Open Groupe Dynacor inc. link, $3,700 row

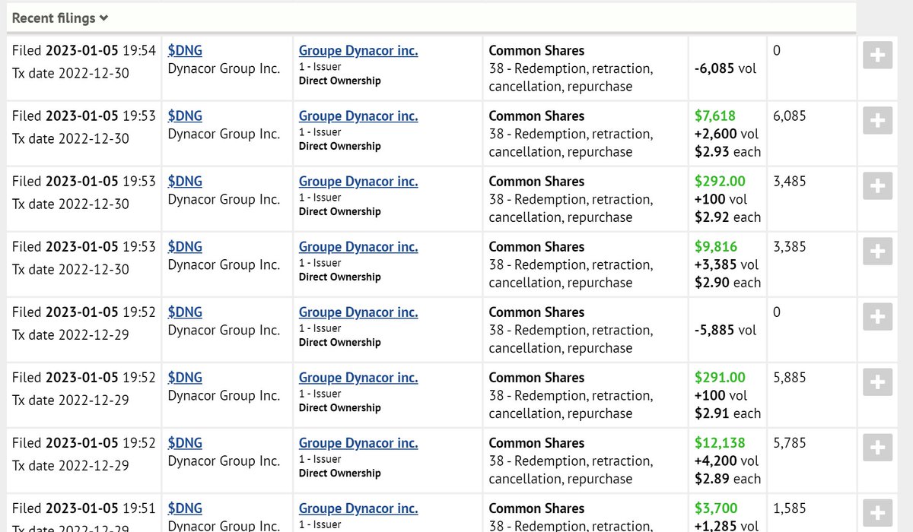[358, 508]
